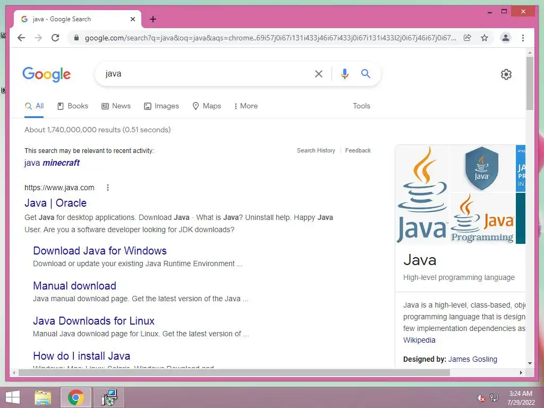Open the Windows Start menu

(13, 397)
